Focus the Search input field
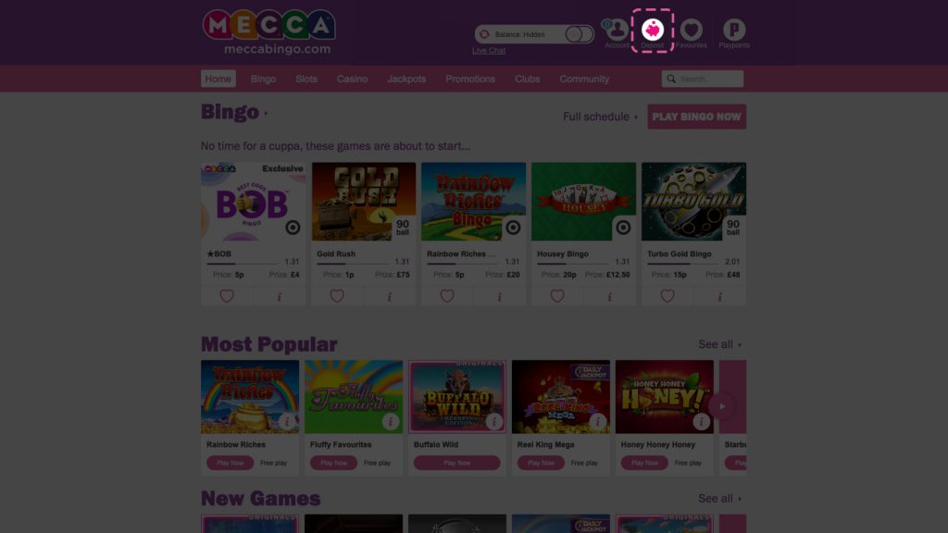 [x=703, y=79]
